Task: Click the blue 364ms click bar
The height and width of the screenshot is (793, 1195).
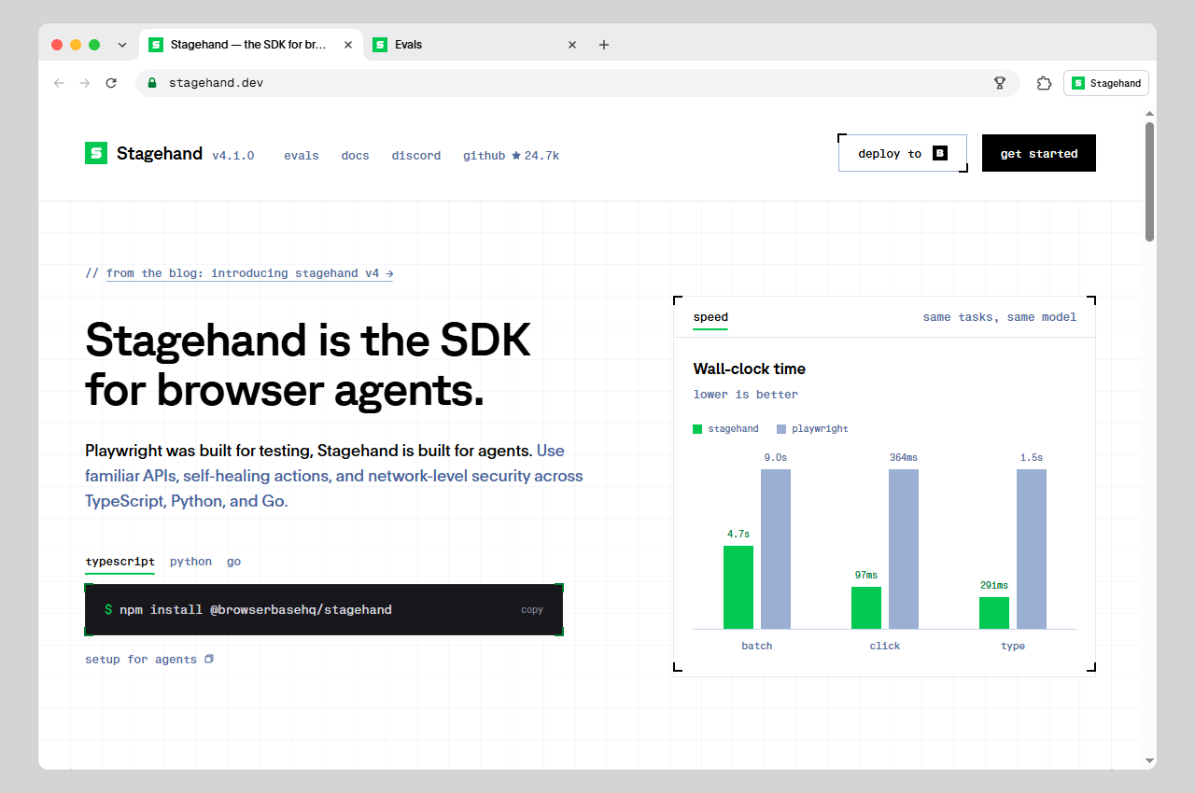Action: [904, 549]
